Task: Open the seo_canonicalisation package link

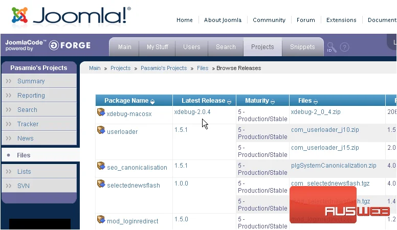Action: click(x=137, y=168)
